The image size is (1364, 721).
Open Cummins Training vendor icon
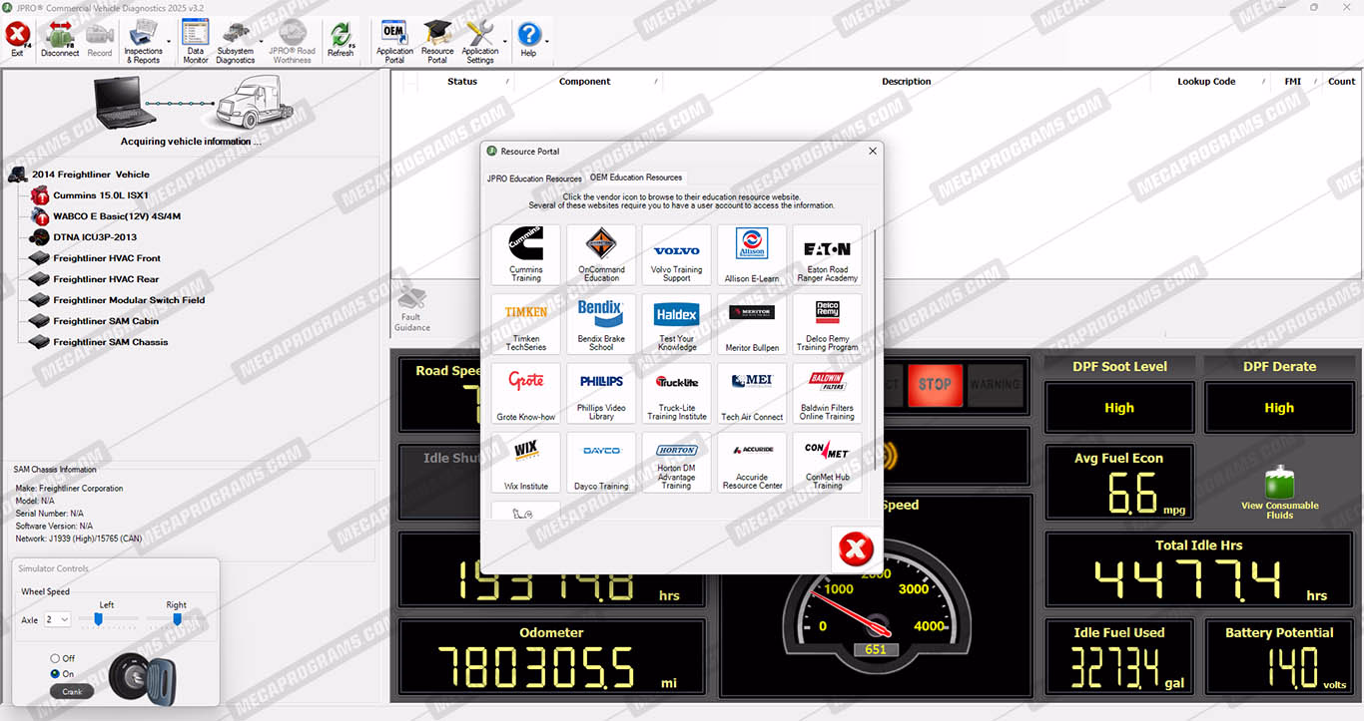pyautogui.click(x=525, y=254)
